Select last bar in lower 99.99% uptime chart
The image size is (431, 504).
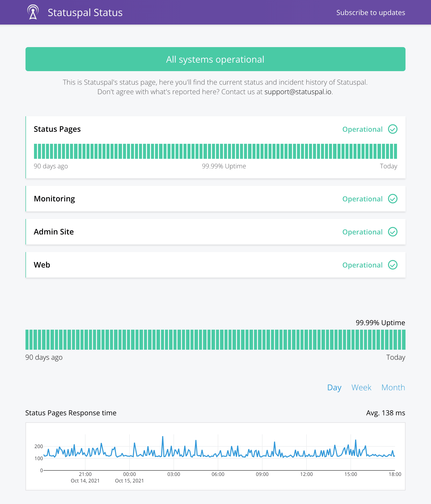pyautogui.click(x=403, y=340)
